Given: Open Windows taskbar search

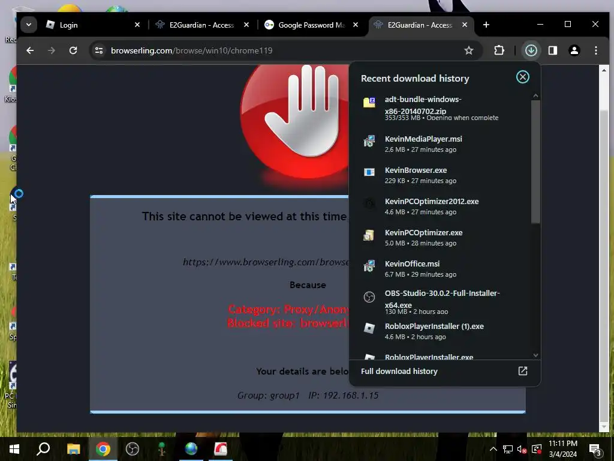Looking at the screenshot, I should click(x=43, y=449).
